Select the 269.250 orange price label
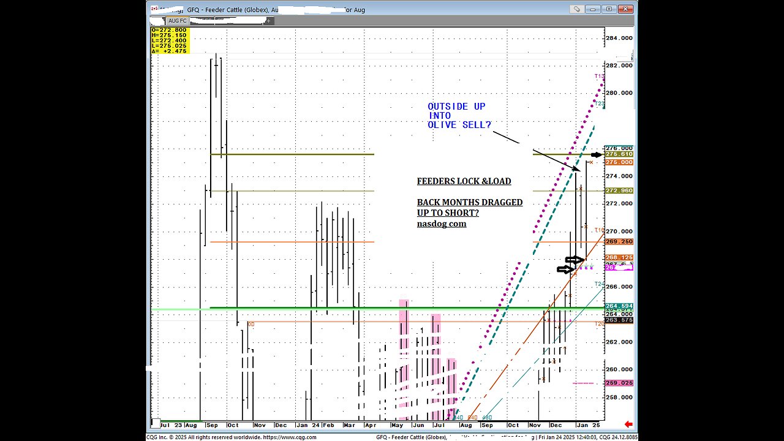This screenshot has width=784, height=441. click(619, 242)
